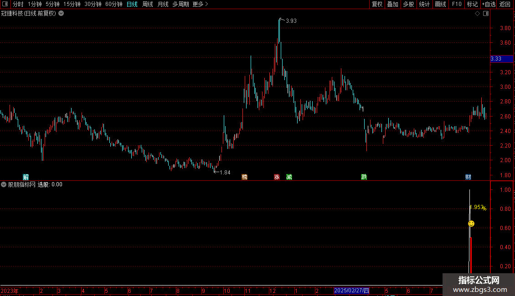Open the 画线 drawing tools
This screenshot has width=515, height=296.
pyautogui.click(x=440, y=4)
